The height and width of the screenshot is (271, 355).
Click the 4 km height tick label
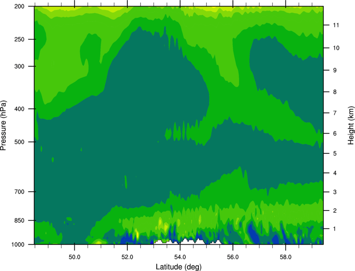(x=335, y=173)
